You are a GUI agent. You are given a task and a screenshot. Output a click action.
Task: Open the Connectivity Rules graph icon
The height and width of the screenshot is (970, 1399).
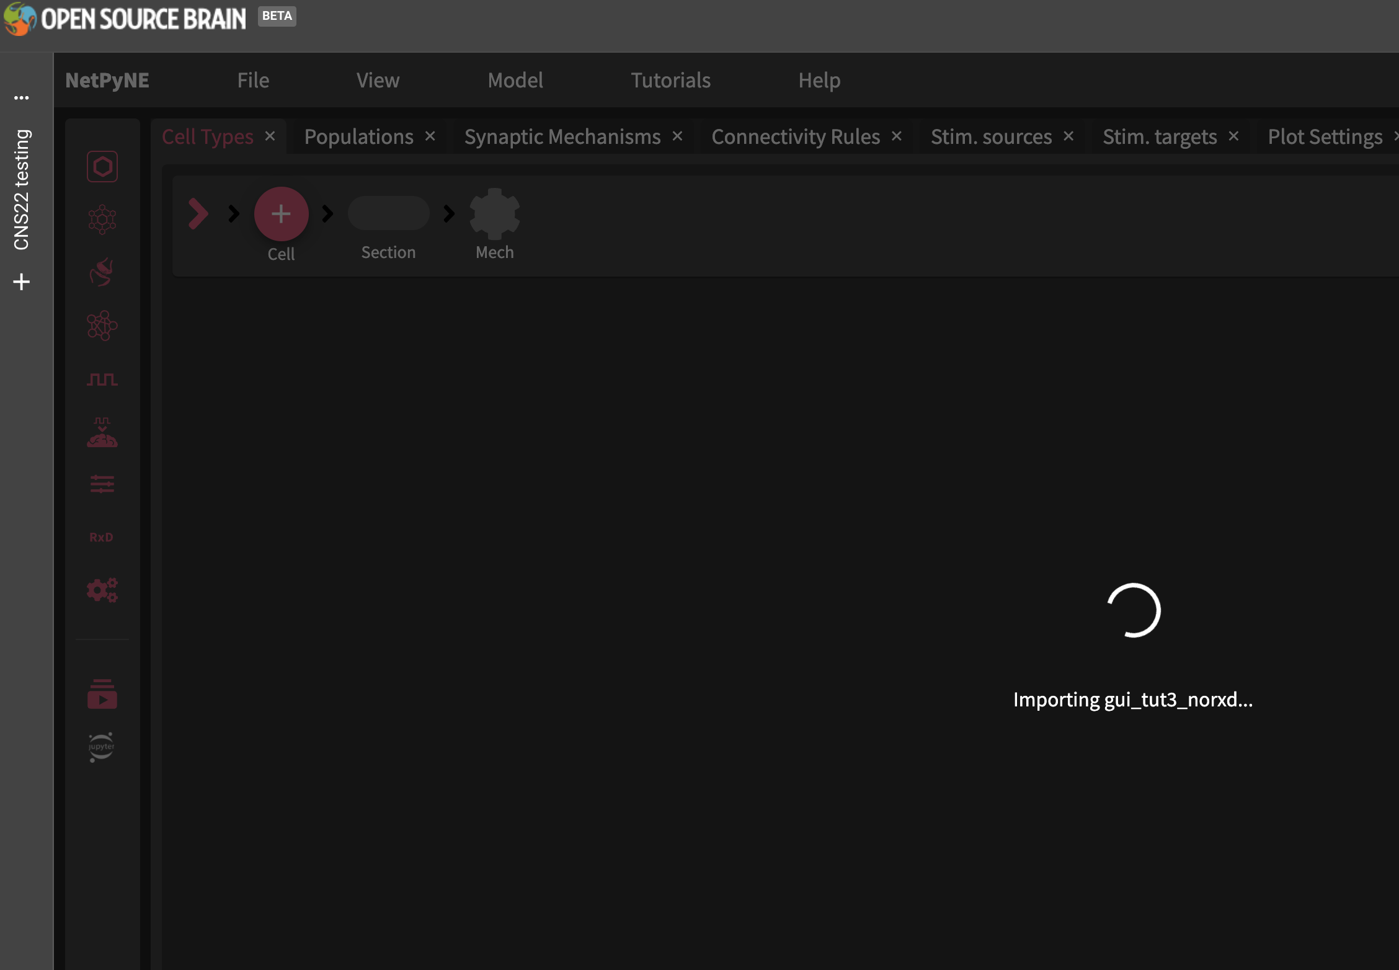[102, 326]
